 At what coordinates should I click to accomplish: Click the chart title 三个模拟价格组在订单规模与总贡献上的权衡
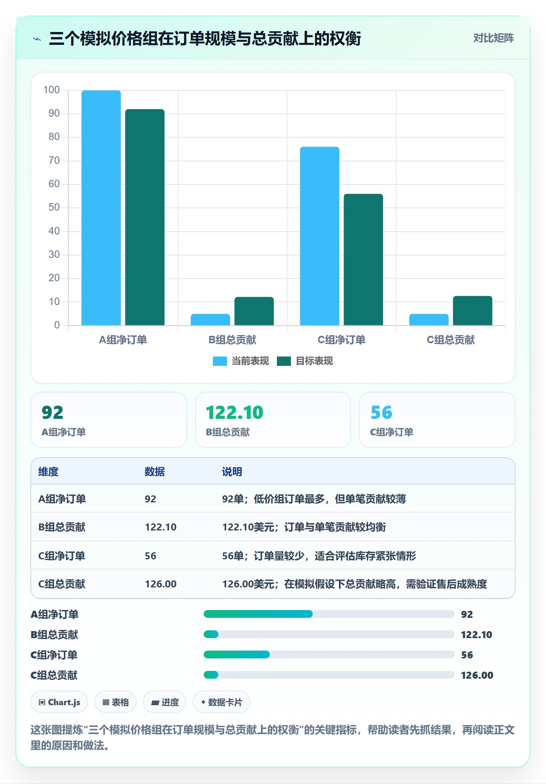(x=205, y=39)
